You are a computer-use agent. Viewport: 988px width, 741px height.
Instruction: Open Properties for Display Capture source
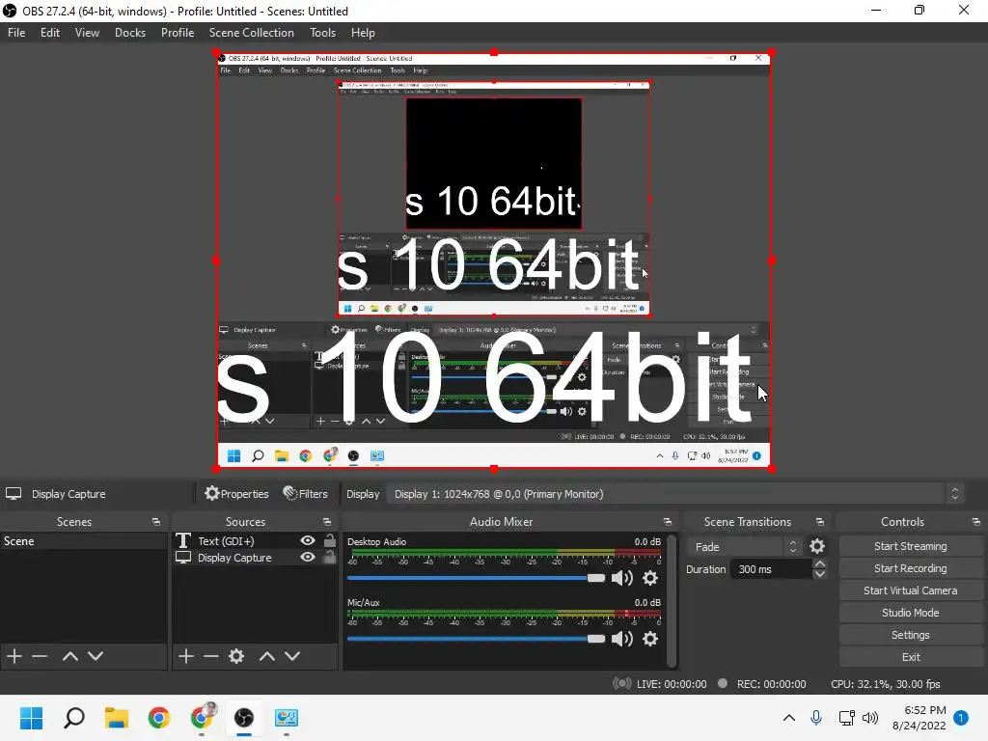236,493
